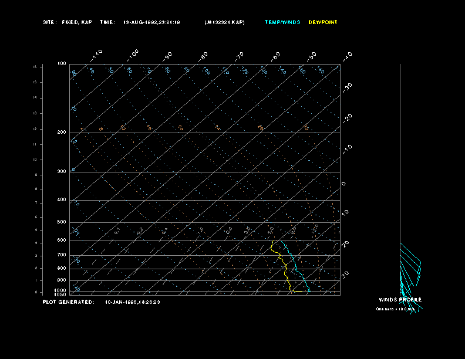
Task: Click the 700 pressure level label
Action: point(62,255)
